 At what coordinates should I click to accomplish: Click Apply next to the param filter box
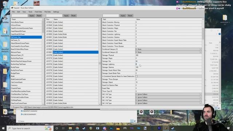32,16
